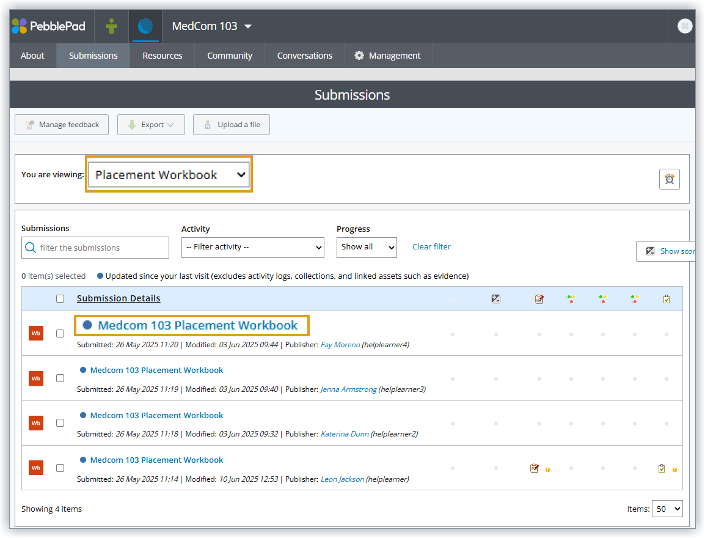The height and width of the screenshot is (538, 705).
Task: Click the alarm clock deadline icon
Action: tap(669, 179)
